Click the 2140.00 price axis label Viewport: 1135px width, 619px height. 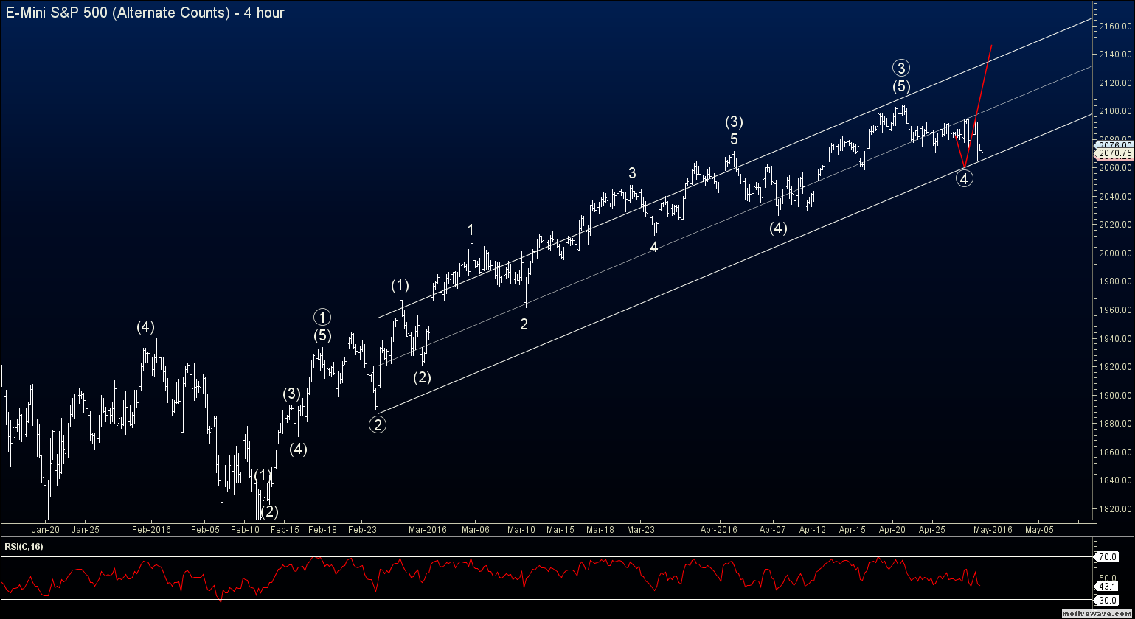pos(1114,55)
